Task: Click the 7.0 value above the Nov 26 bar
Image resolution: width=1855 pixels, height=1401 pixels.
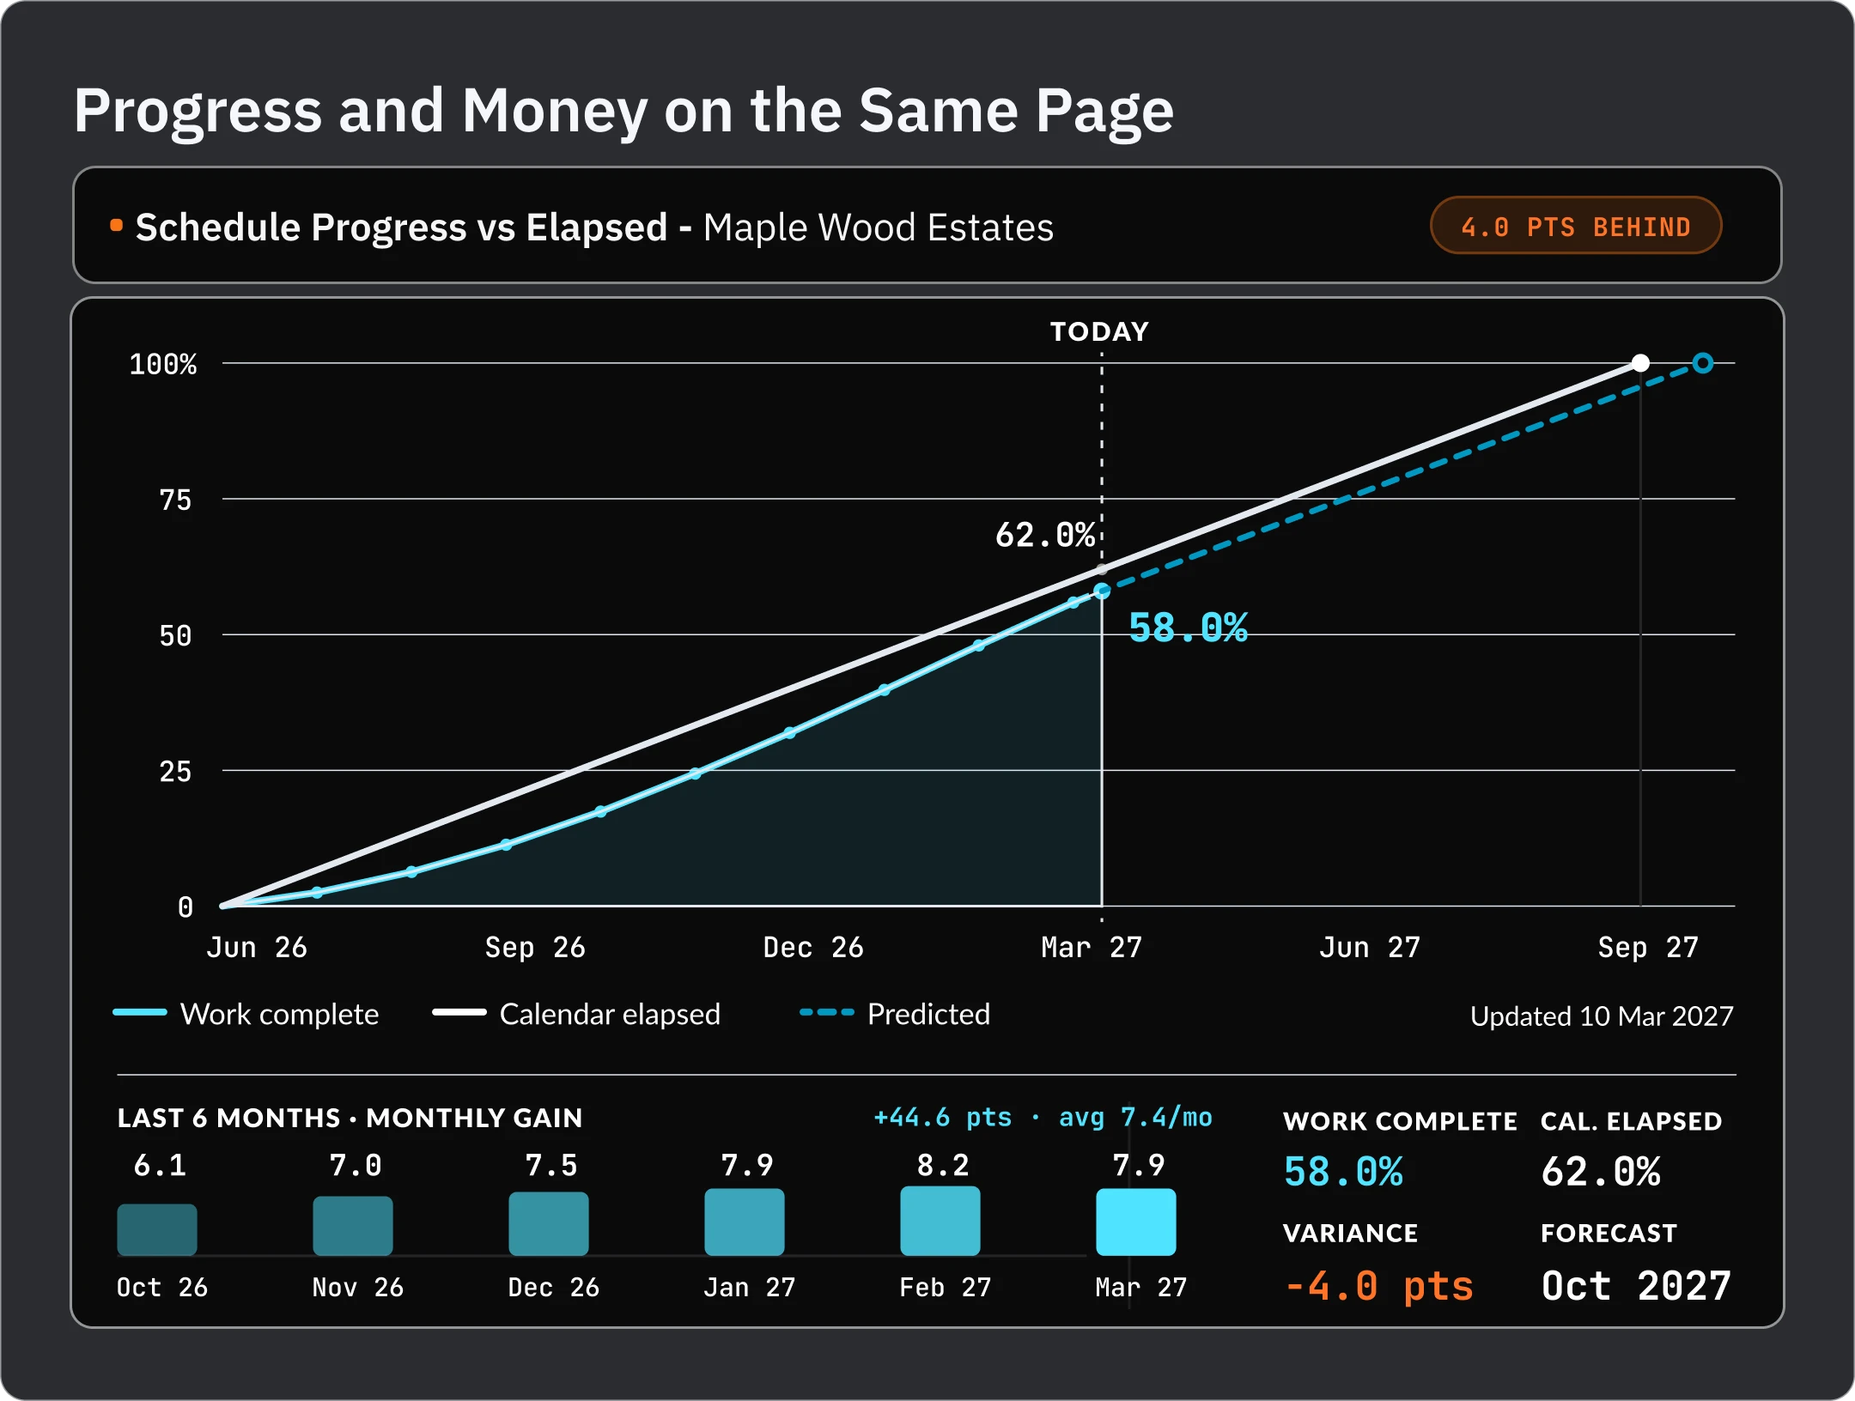Action: [356, 1165]
